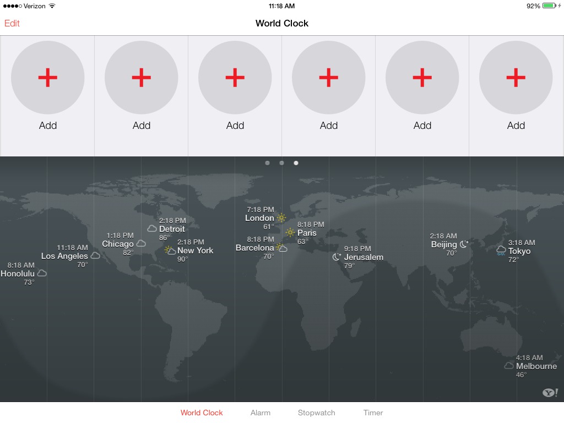Tap the leftmost Add plus icon
This screenshot has width=564, height=423.
pos(47,77)
